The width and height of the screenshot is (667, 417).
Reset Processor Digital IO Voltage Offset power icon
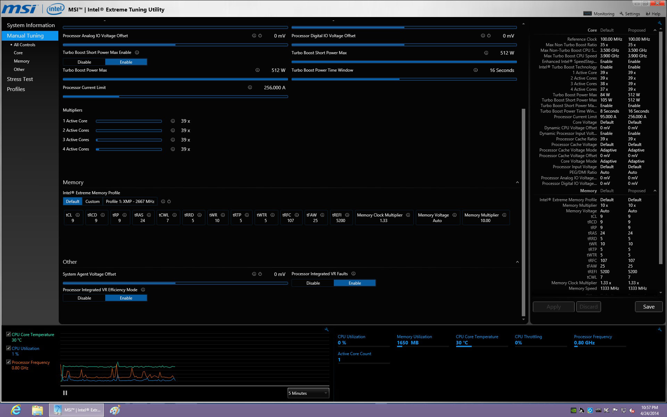tap(489, 36)
